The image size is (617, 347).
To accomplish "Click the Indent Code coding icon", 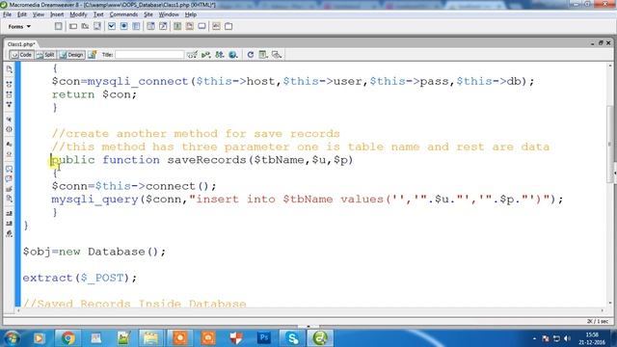I will (9, 213).
